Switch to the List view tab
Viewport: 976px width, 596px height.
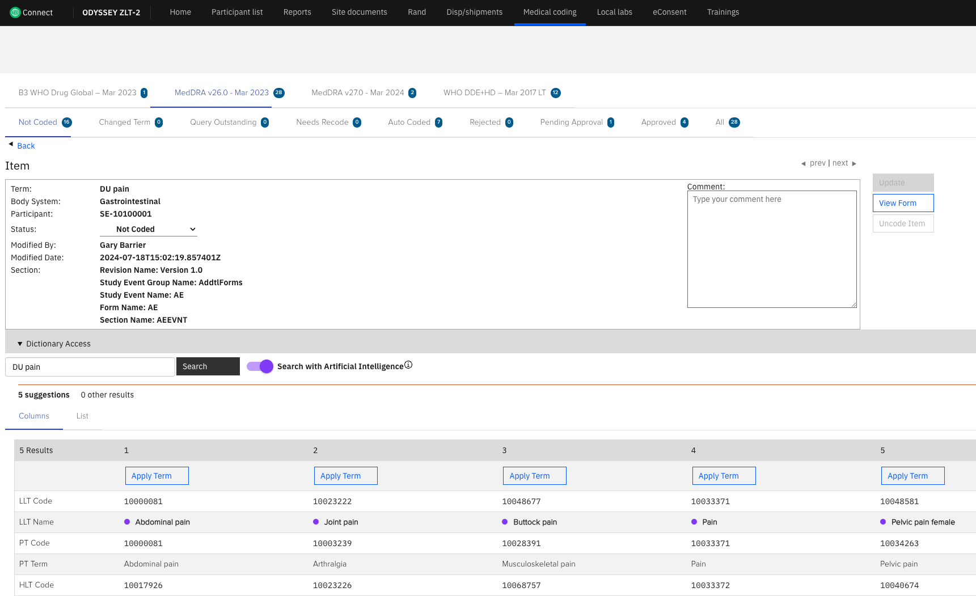tap(82, 416)
